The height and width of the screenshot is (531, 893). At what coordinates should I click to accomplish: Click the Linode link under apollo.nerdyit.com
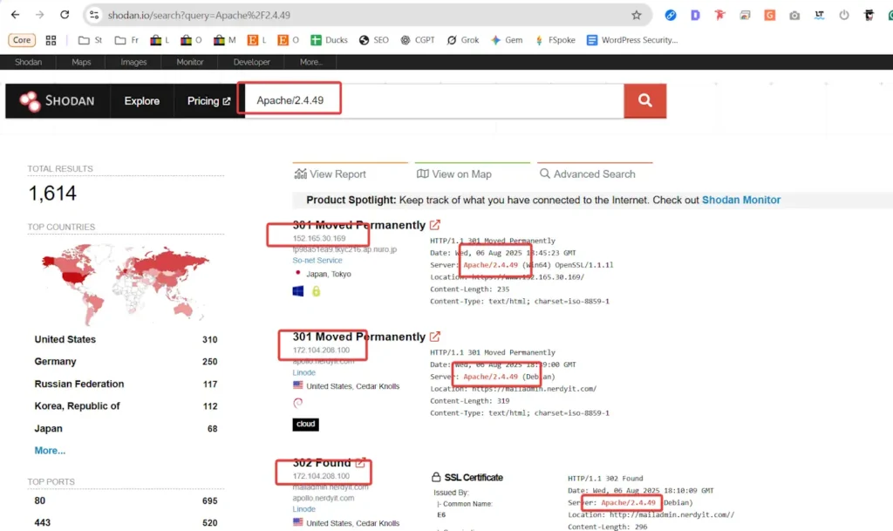point(304,372)
